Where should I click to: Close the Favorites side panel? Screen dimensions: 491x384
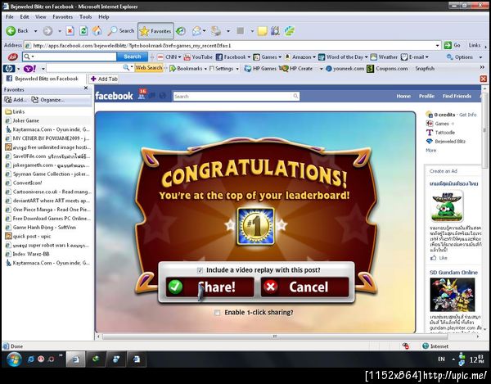pos(86,88)
